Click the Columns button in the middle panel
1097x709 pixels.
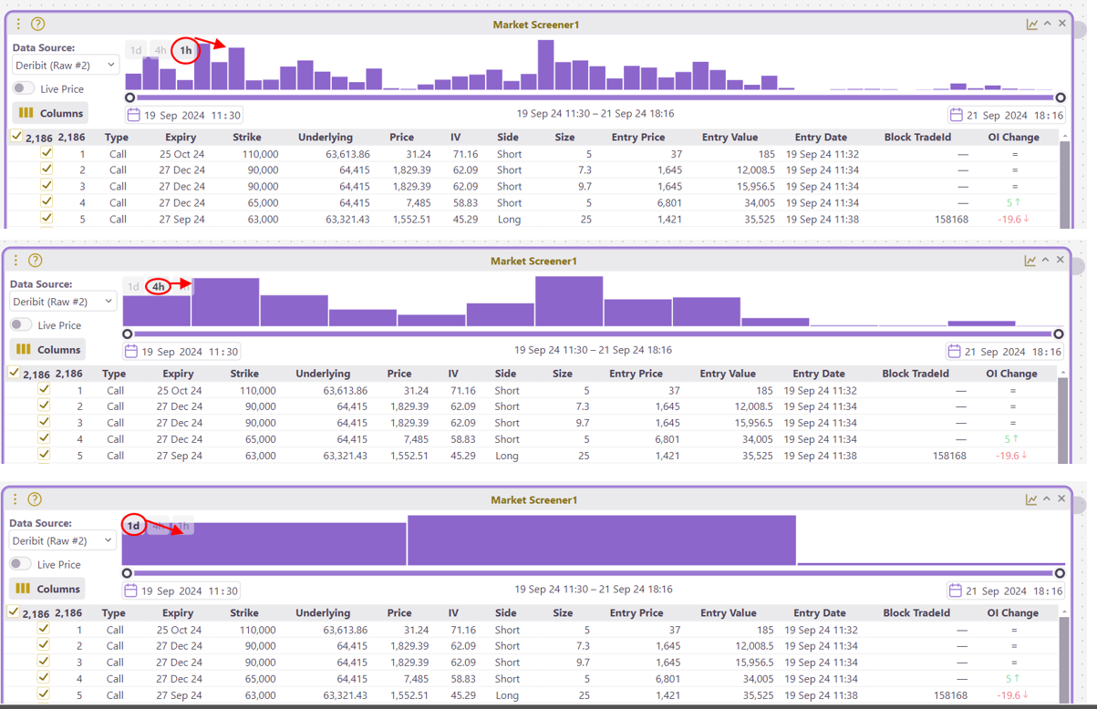tap(48, 349)
